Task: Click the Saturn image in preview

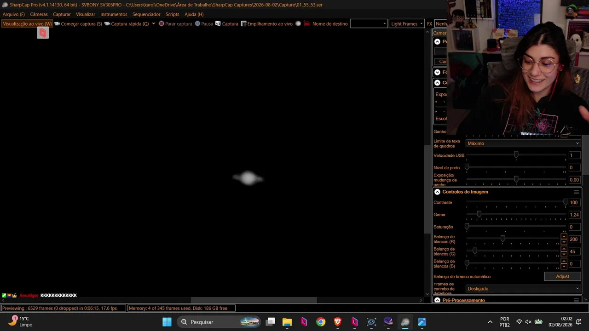Action: (x=248, y=178)
